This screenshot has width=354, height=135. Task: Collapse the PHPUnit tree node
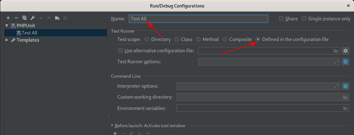pyautogui.click(x=7, y=25)
